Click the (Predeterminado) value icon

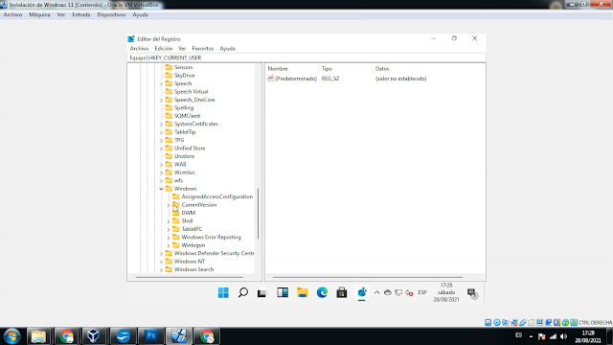[270, 79]
